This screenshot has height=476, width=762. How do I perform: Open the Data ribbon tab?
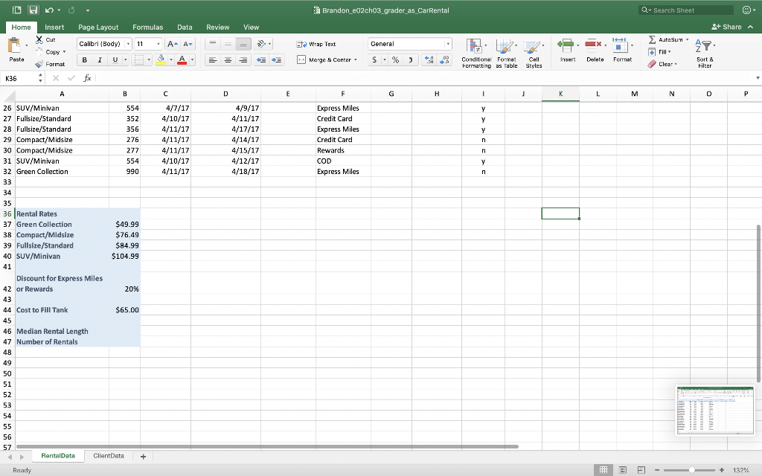pos(185,28)
